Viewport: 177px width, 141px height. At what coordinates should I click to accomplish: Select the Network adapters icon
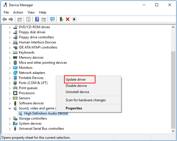coord(15,73)
